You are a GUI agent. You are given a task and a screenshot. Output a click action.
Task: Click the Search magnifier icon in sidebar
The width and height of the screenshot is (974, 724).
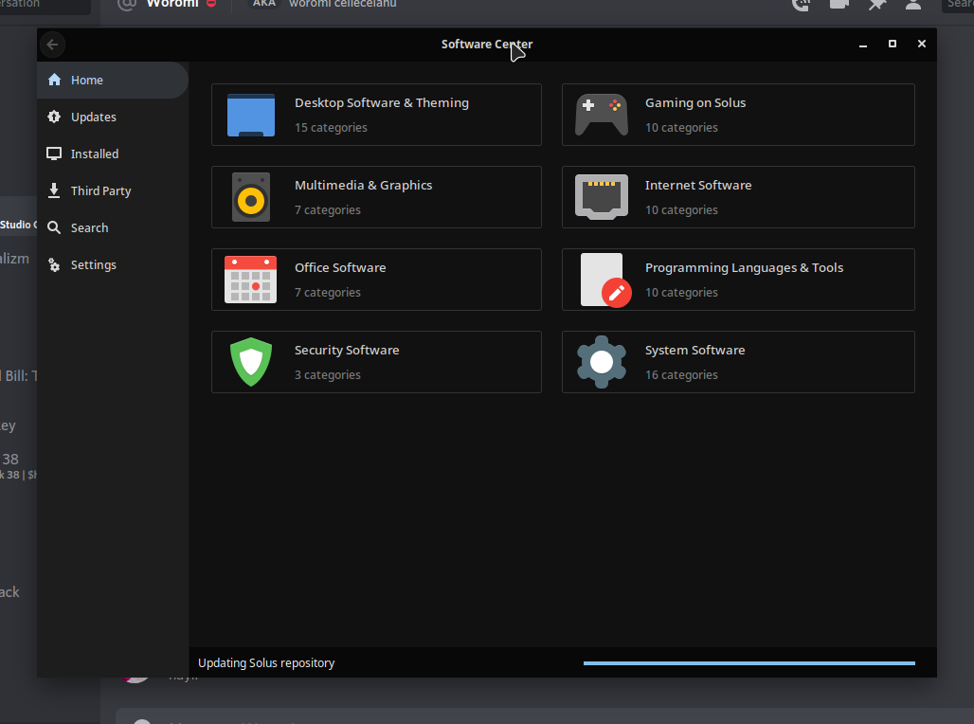tap(55, 227)
